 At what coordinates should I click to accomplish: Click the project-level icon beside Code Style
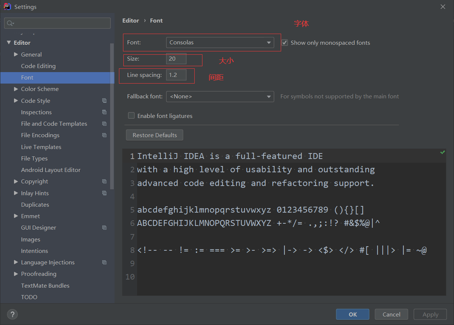click(105, 101)
